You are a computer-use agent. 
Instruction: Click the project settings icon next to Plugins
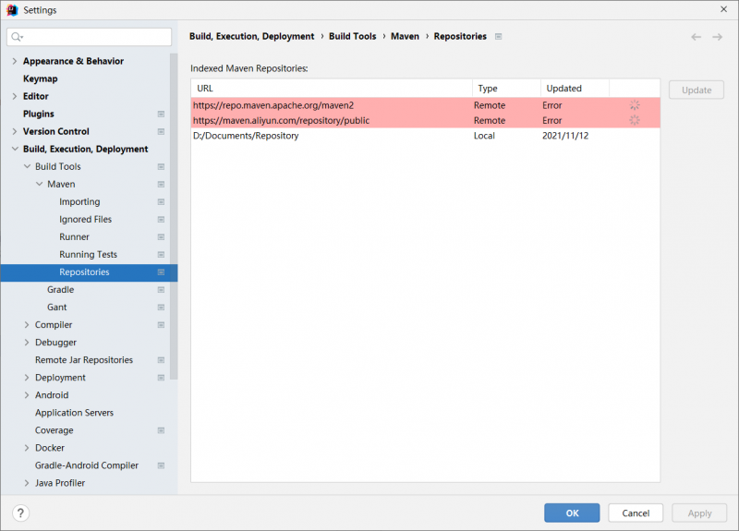coord(161,115)
